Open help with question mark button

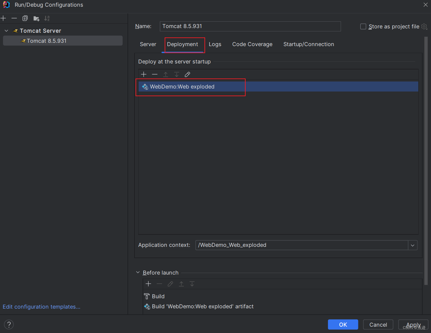tap(9, 324)
